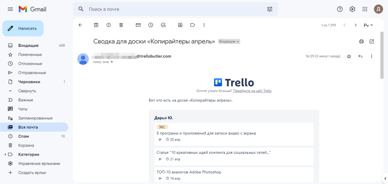
Task: Open the labels tag icon
Action: 193,25
